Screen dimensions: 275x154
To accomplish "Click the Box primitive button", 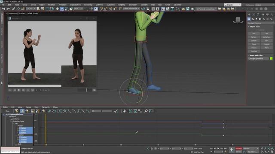I will pos(254,33).
